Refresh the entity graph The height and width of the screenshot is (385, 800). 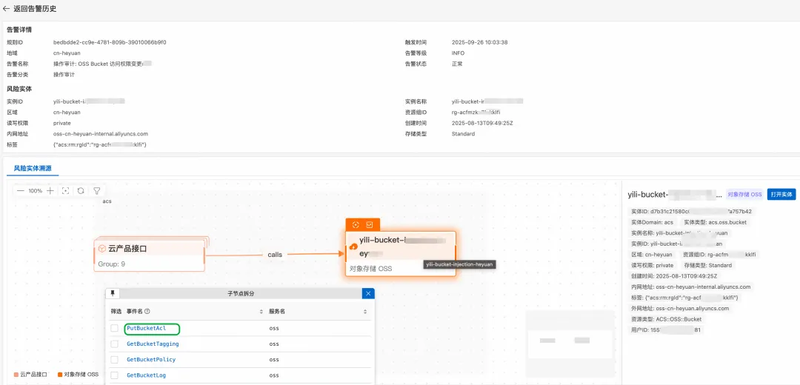(81, 191)
